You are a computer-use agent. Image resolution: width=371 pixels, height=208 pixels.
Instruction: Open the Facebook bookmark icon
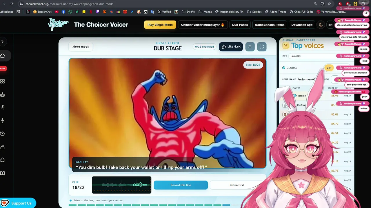[63, 12]
